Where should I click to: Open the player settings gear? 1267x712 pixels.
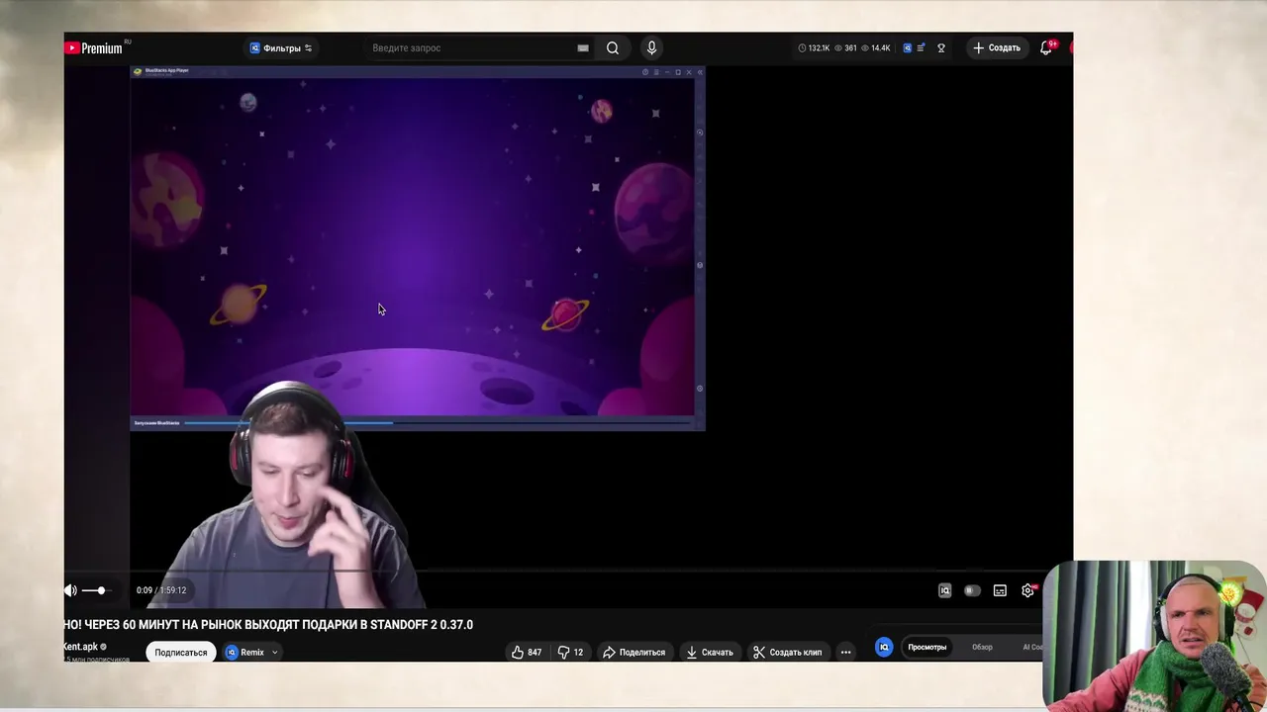[1028, 590]
